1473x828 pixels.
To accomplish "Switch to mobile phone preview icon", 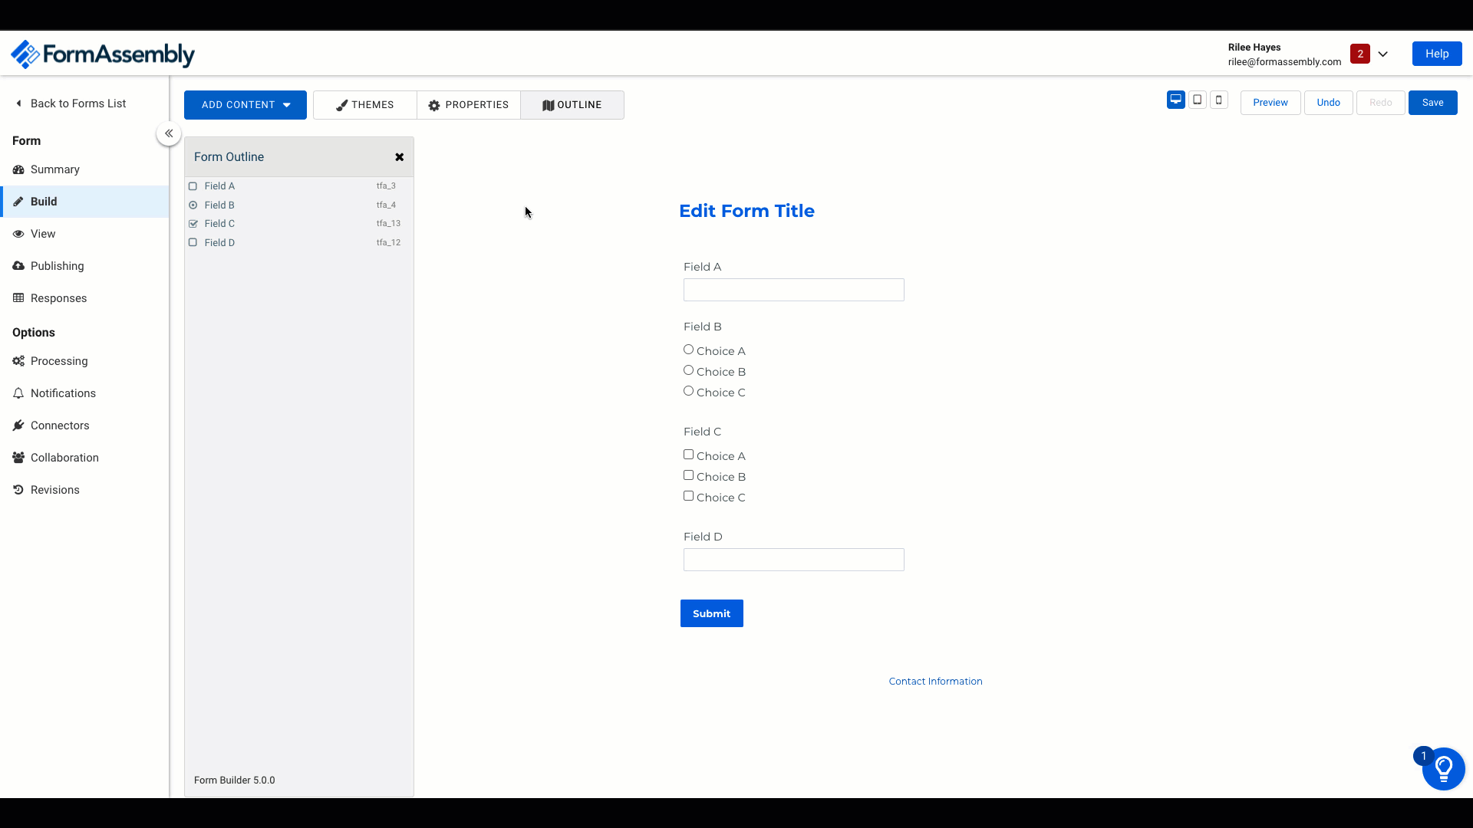I will pyautogui.click(x=1218, y=100).
